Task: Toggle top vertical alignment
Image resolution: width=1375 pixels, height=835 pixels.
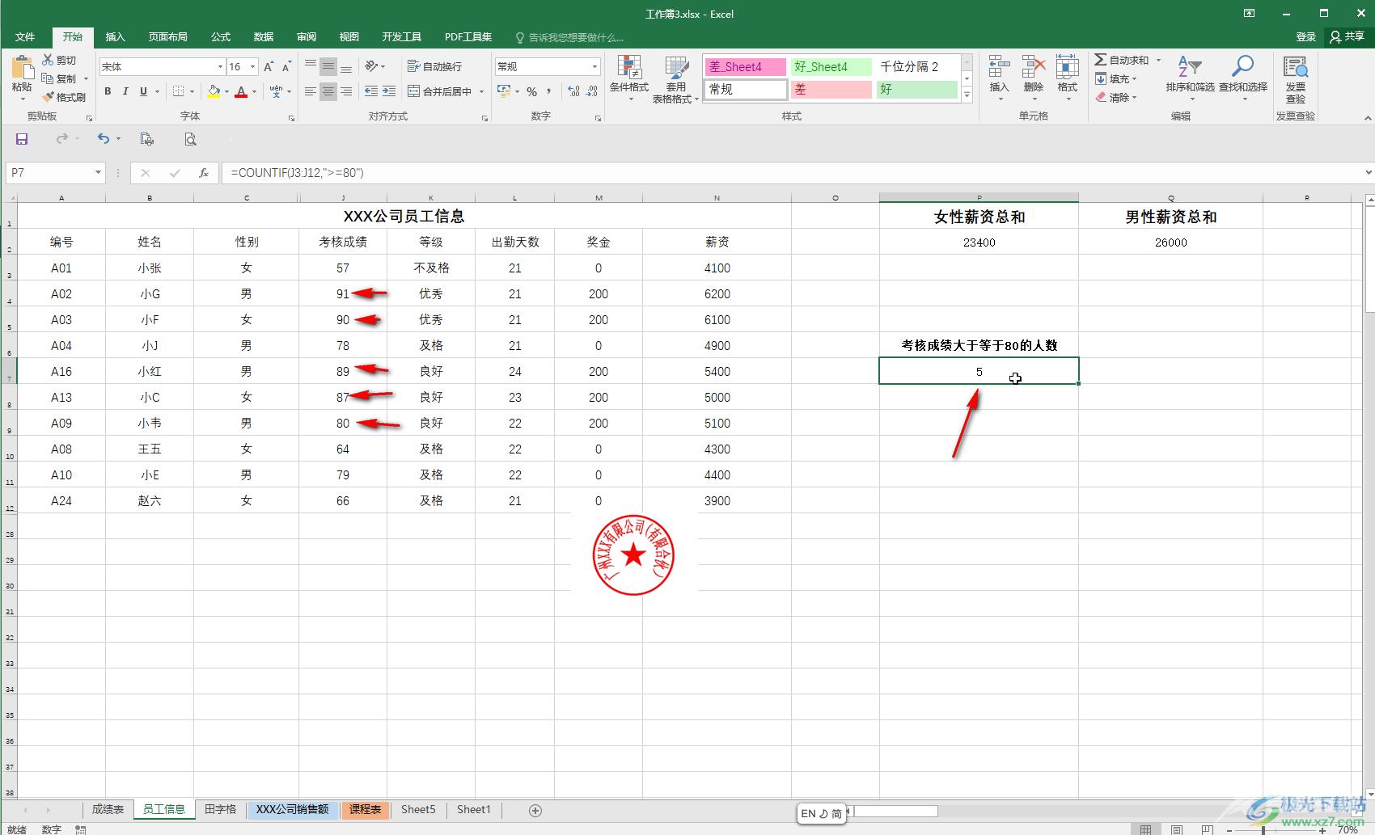Action: click(x=311, y=66)
